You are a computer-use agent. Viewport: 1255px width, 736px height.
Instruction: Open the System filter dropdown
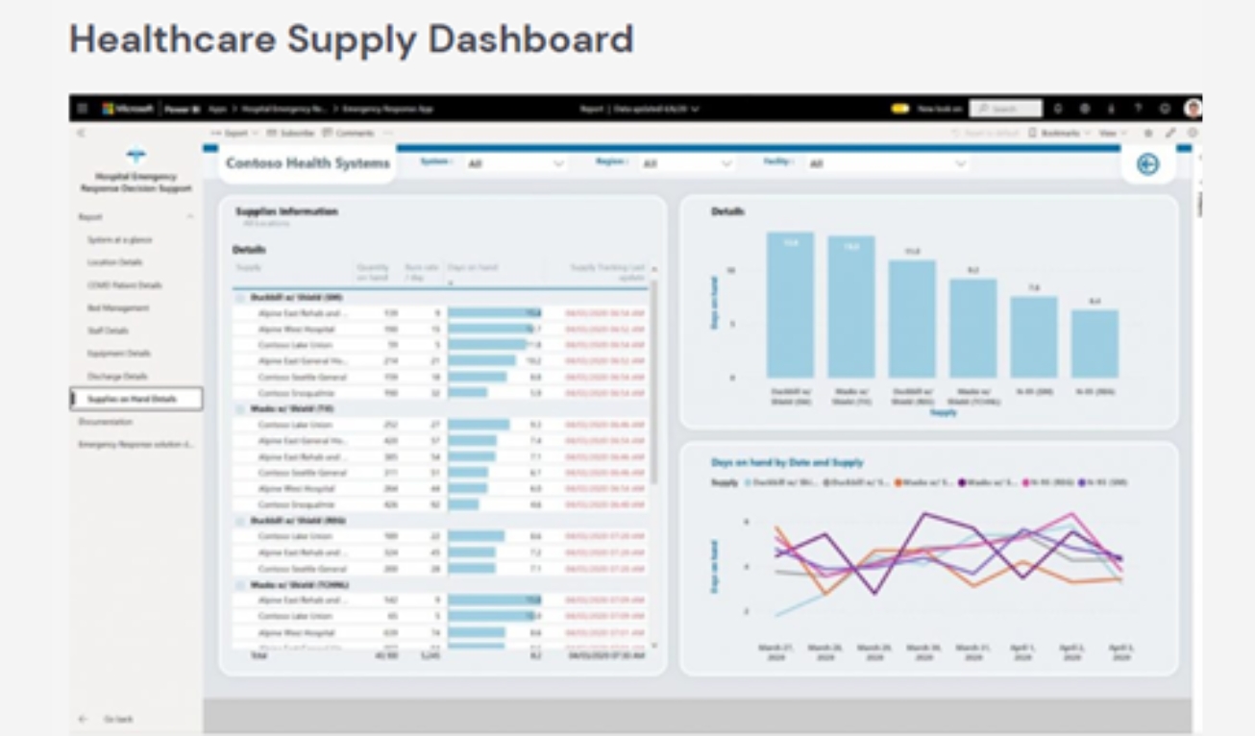pos(515,164)
